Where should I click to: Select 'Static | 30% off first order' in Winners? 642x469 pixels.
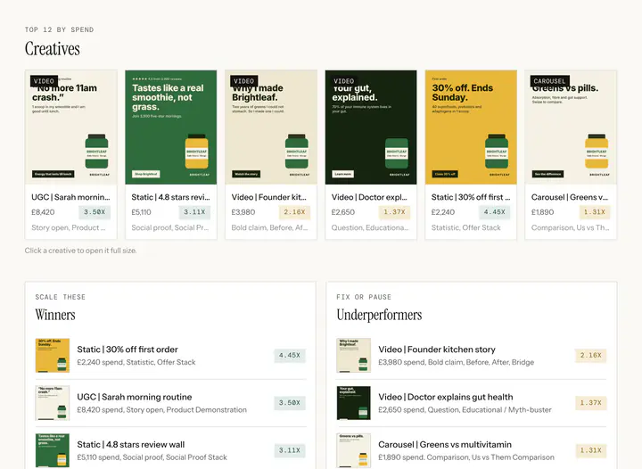tap(128, 350)
